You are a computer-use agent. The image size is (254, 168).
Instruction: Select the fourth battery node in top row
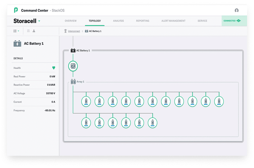126,101
